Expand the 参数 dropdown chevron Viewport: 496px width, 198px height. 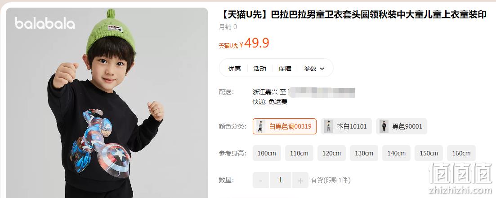point(322,69)
